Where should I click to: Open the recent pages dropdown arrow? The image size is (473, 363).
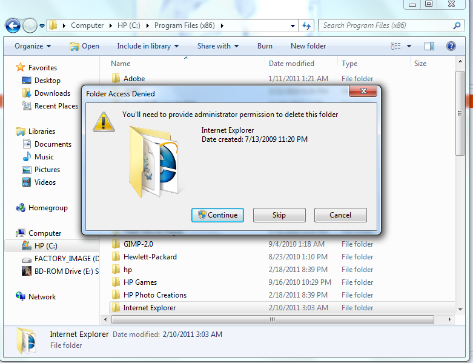click(42, 26)
